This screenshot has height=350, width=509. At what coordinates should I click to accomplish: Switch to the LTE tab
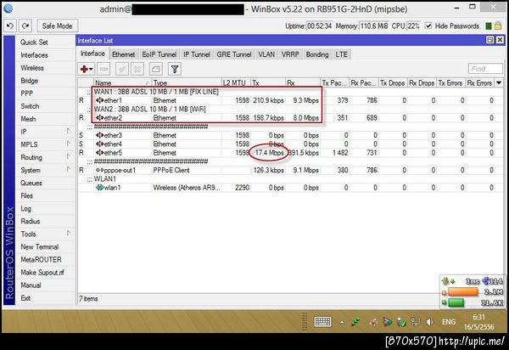click(341, 54)
